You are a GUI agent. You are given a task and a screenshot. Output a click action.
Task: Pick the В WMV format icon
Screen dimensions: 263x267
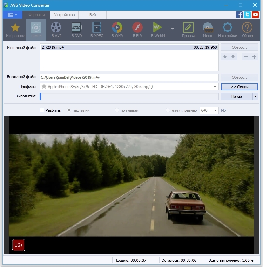tap(117, 28)
